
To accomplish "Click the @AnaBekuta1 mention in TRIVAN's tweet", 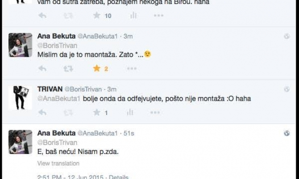I will [x=59, y=98].
